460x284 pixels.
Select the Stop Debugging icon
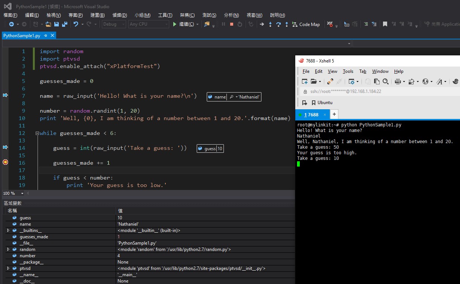[x=231, y=24]
